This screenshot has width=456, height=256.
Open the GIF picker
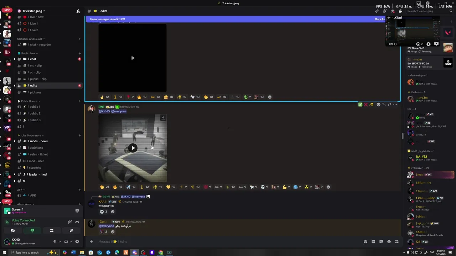(x=373, y=242)
